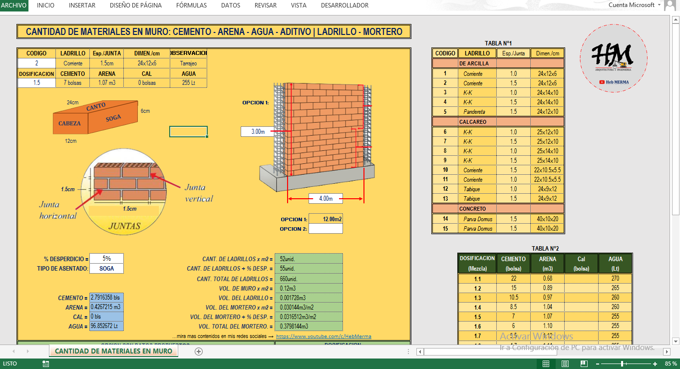Click the macro recording icon beside LISTO
Viewport: 680px width, 369px height.
(x=46, y=364)
